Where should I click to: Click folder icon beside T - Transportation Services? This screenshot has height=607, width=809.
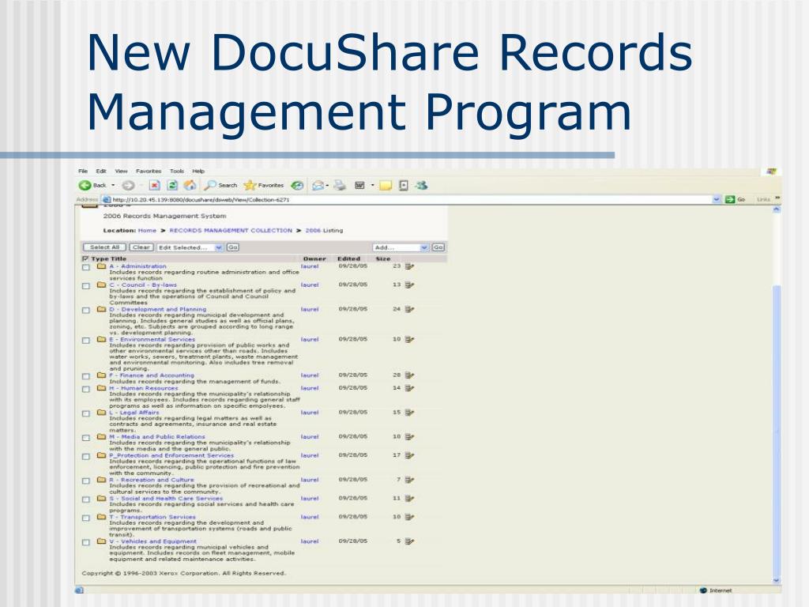[102, 517]
